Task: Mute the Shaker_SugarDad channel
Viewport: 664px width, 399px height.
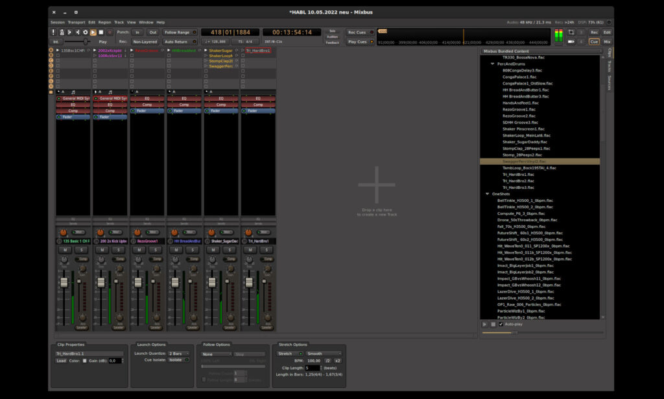Action: coord(213,250)
